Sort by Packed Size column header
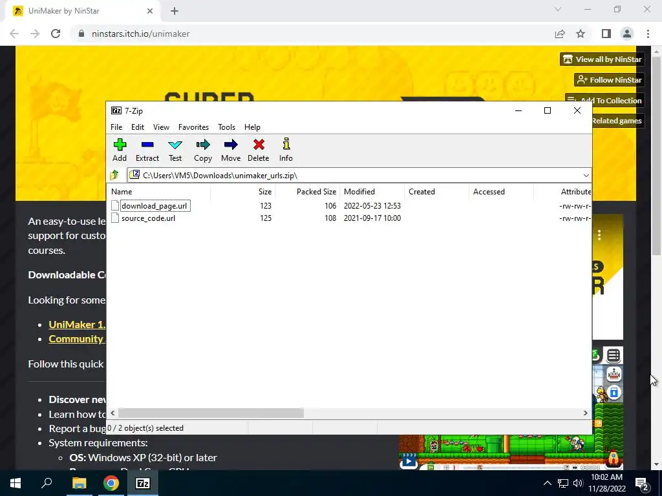 coord(308,191)
